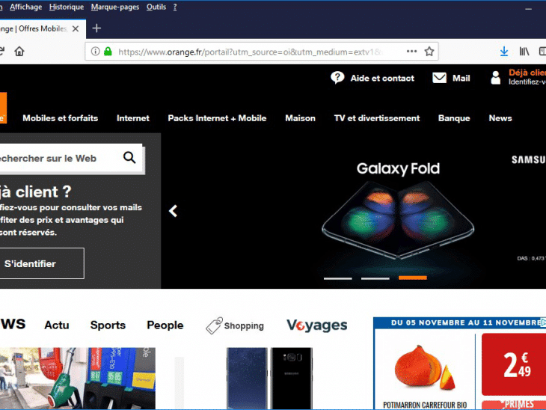Click the user profile icon
The width and height of the screenshot is (546, 410).
(495, 78)
